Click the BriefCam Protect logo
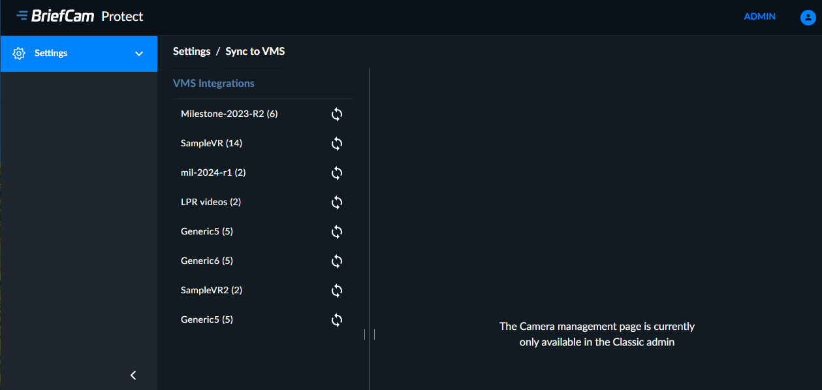822x390 pixels. click(80, 16)
